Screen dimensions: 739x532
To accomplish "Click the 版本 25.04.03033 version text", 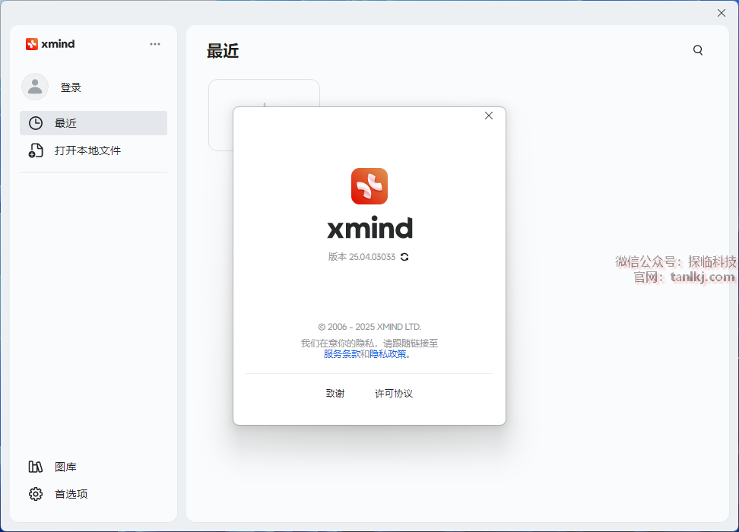I will (x=362, y=257).
